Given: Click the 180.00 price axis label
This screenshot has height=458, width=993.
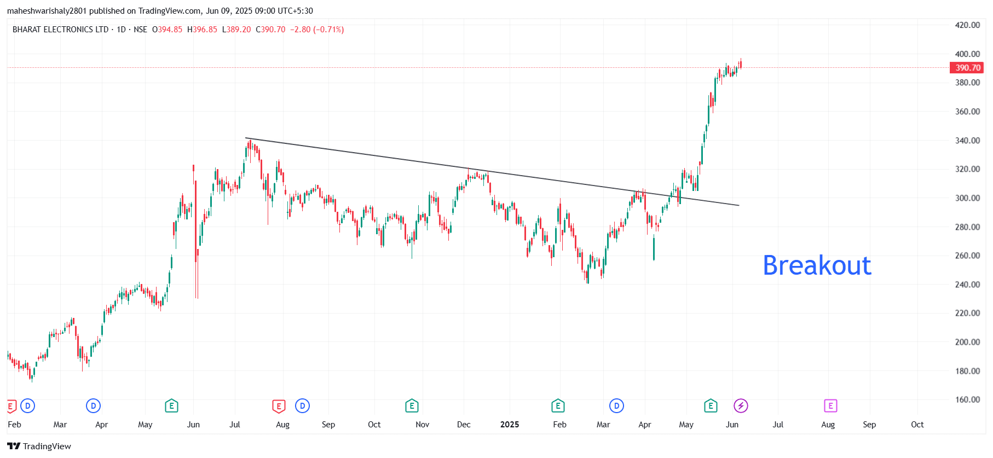Looking at the screenshot, I should (967, 371).
